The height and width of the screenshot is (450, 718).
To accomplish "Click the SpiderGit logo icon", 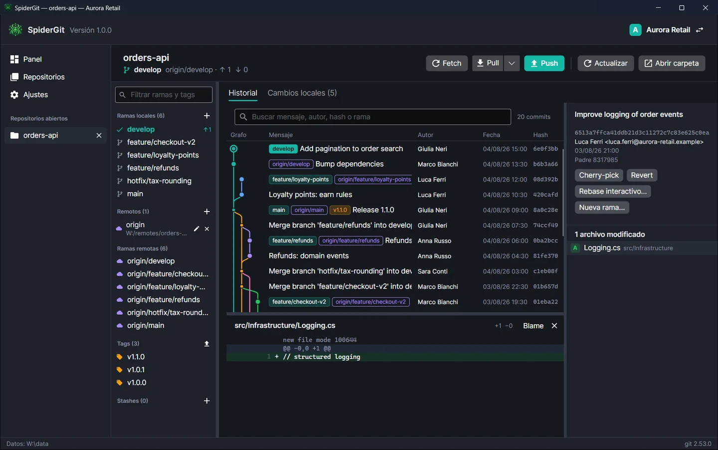I will click(x=15, y=30).
